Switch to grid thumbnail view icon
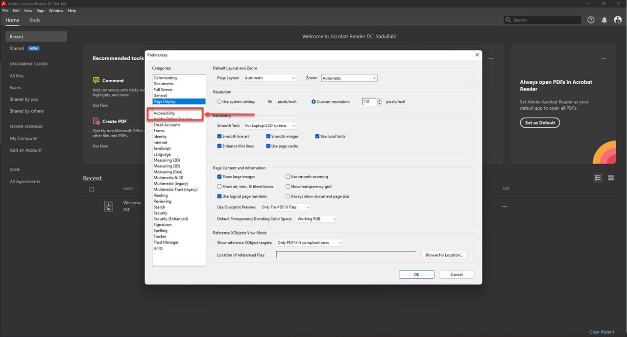Image resolution: width=627 pixels, height=337 pixels. pyautogui.click(x=611, y=178)
